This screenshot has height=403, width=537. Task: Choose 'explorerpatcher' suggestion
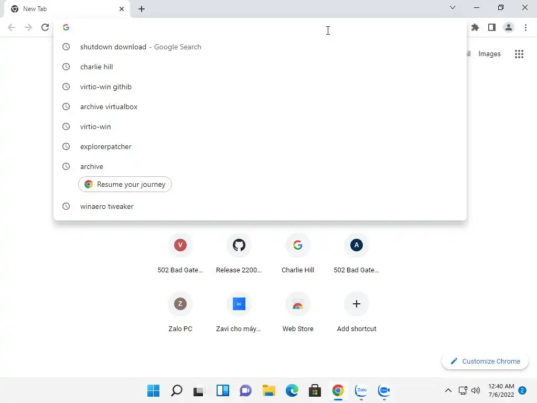(x=260, y=146)
